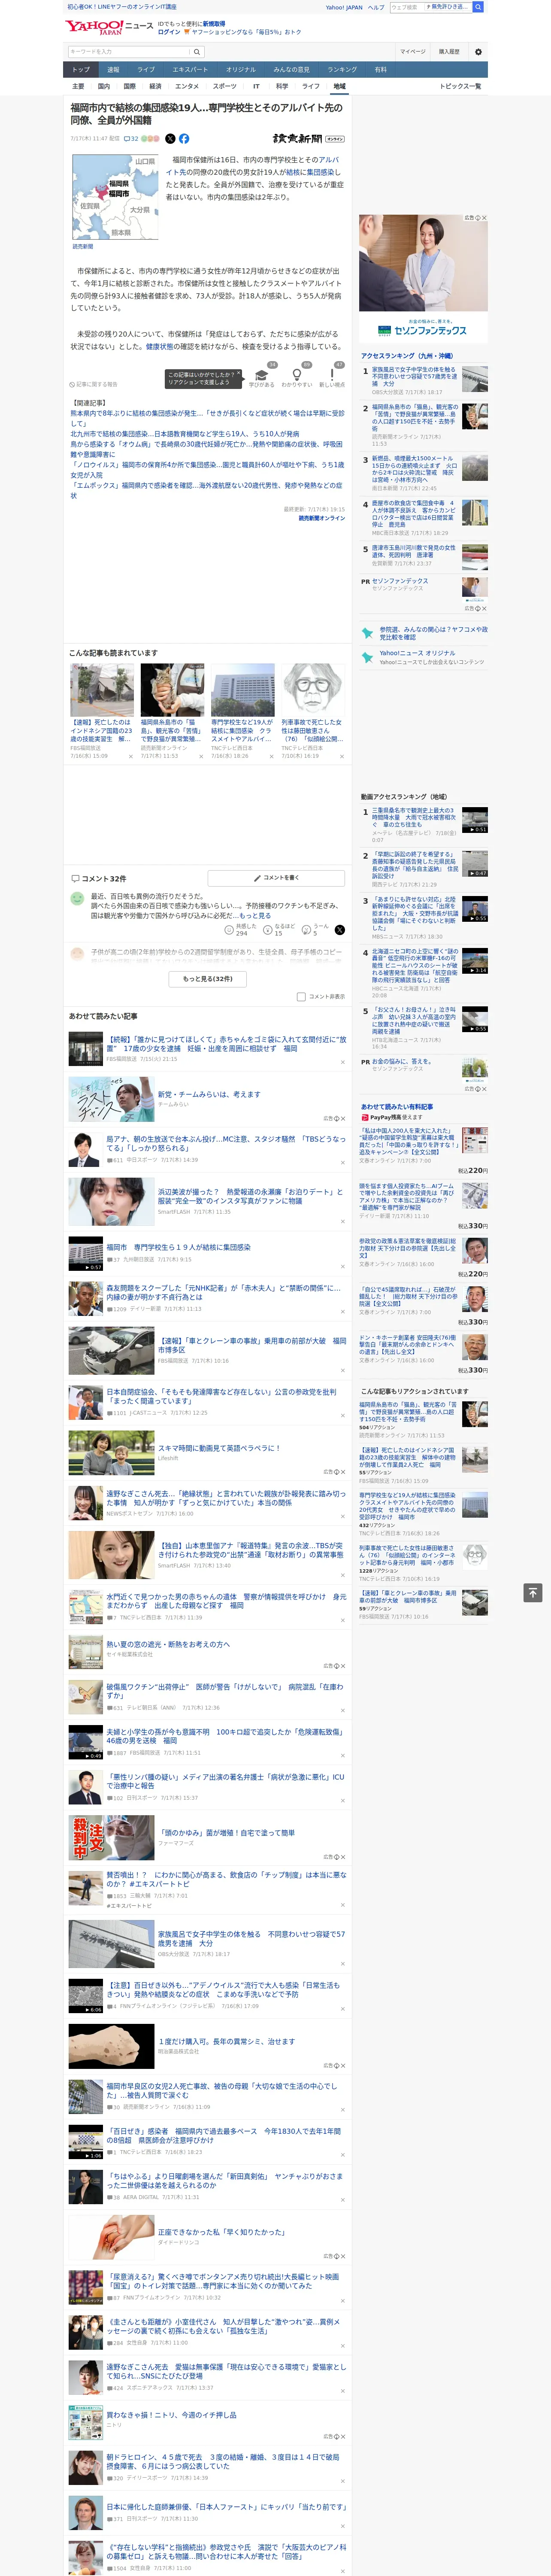
Task: Open 水門近くで見つかった男の赤ちゃん article
Action: (x=227, y=1601)
